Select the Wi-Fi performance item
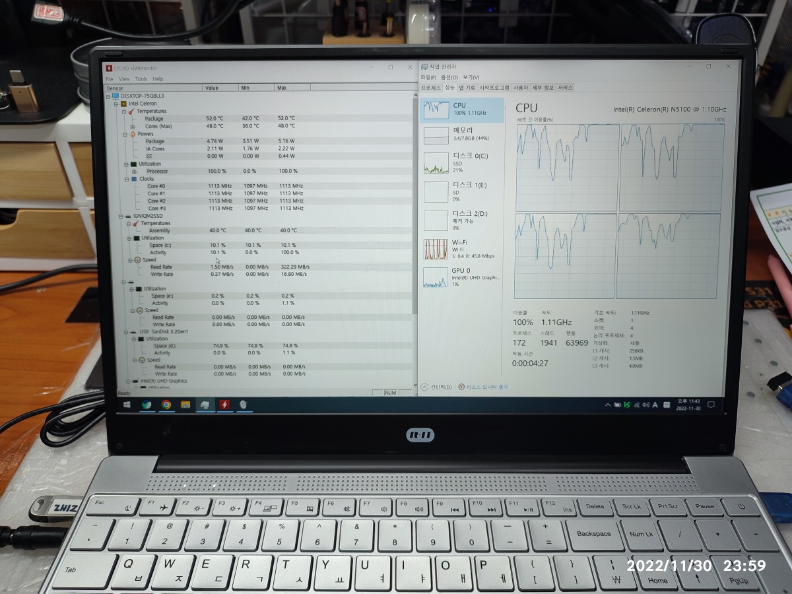Image resolution: width=792 pixels, height=594 pixels. (462, 249)
